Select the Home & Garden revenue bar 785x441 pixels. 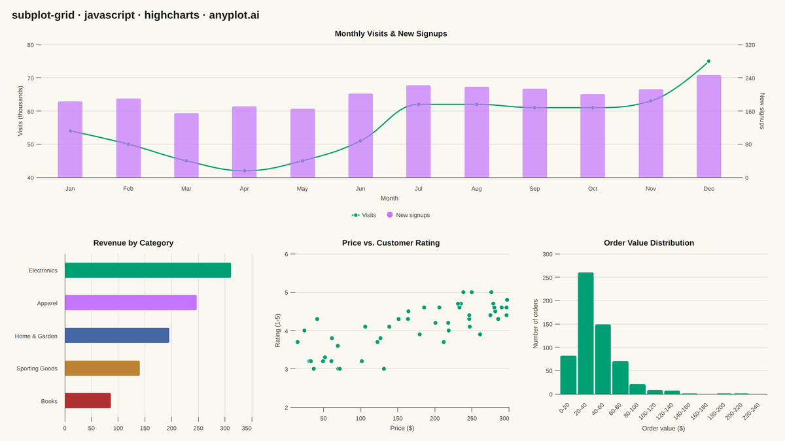click(x=117, y=335)
